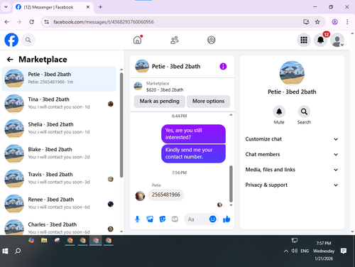The height and width of the screenshot is (267, 355).
Task: Close the Messenger tab
Action: (88, 7)
